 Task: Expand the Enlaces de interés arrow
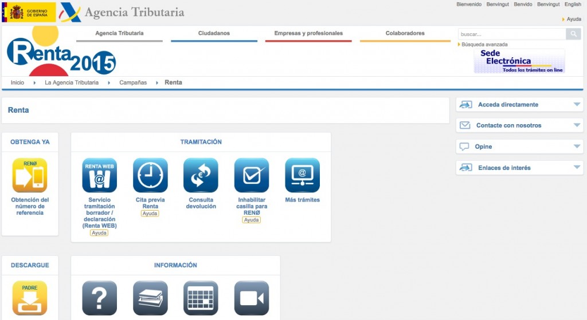pos(577,167)
